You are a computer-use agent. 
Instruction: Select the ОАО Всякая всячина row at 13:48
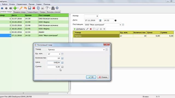34,25
